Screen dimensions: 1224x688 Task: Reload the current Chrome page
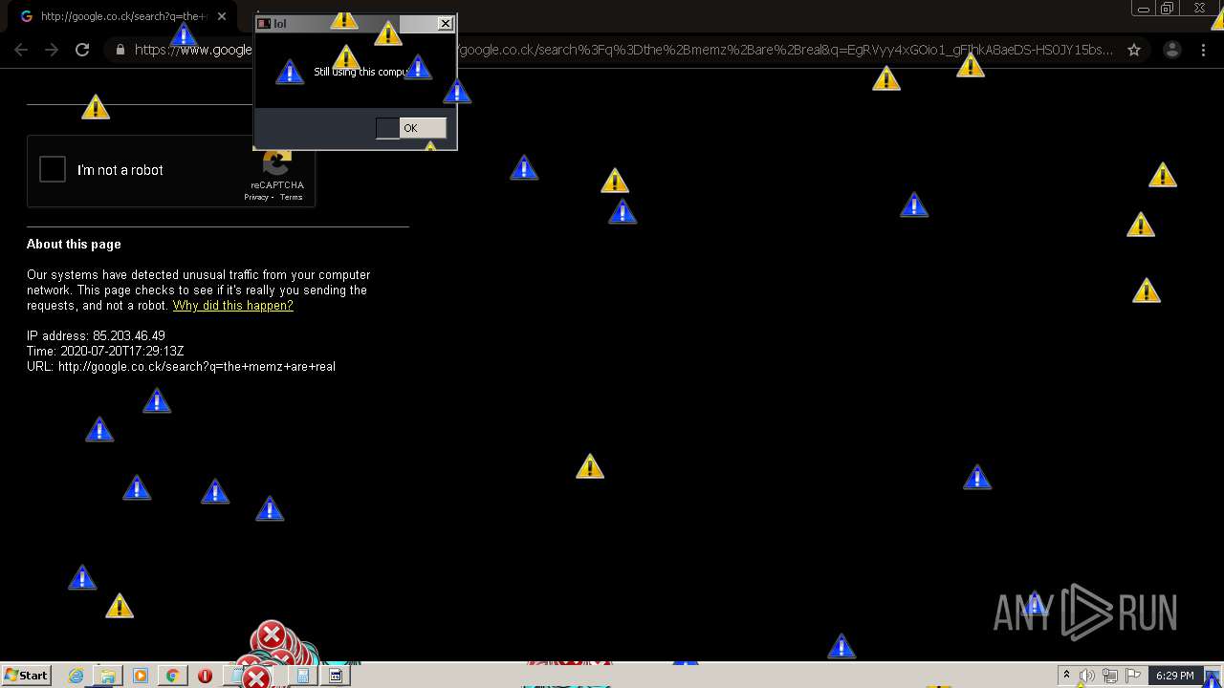pos(82,50)
